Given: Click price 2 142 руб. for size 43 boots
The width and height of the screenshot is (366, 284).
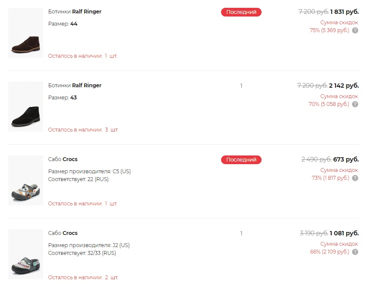Looking at the screenshot, I should tap(344, 86).
